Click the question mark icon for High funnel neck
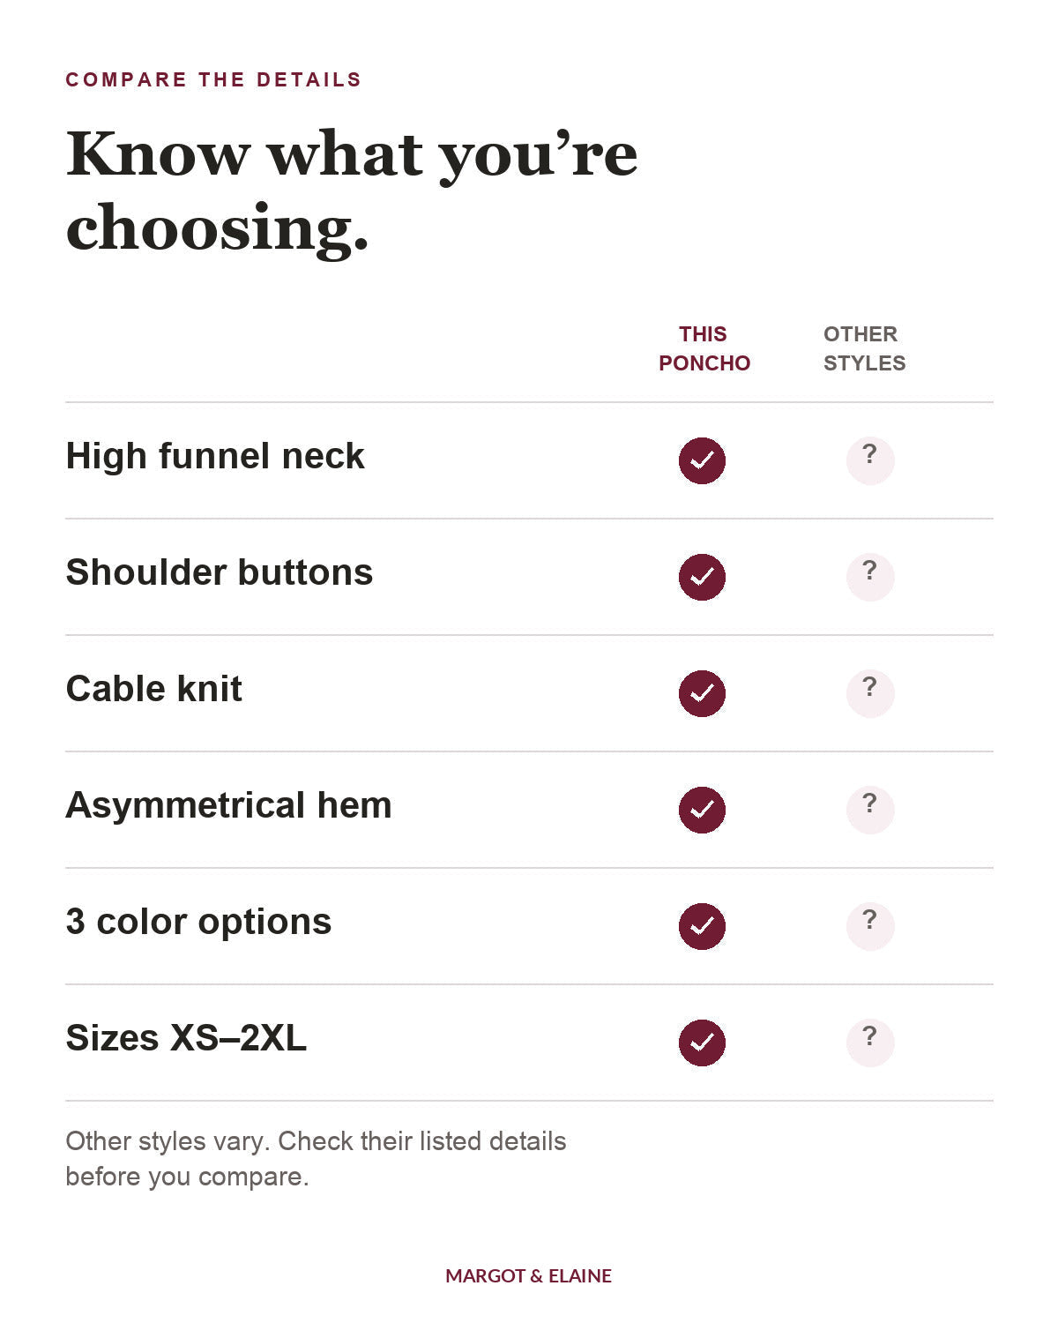 (870, 460)
